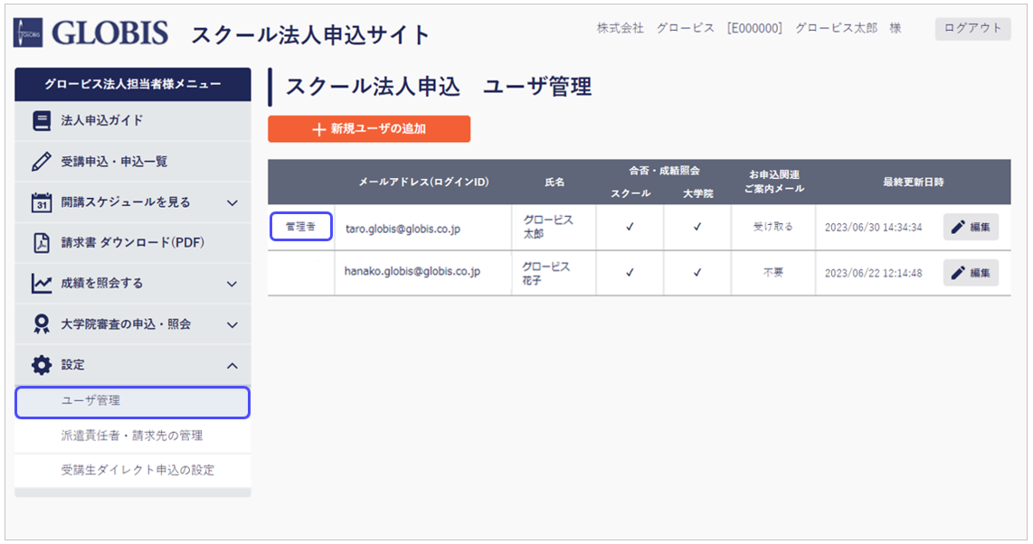This screenshot has width=1033, height=544.
Task: Expand 成績を照会する chevron
Action: (232, 284)
